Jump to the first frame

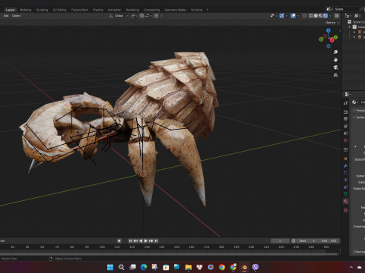click(130, 241)
